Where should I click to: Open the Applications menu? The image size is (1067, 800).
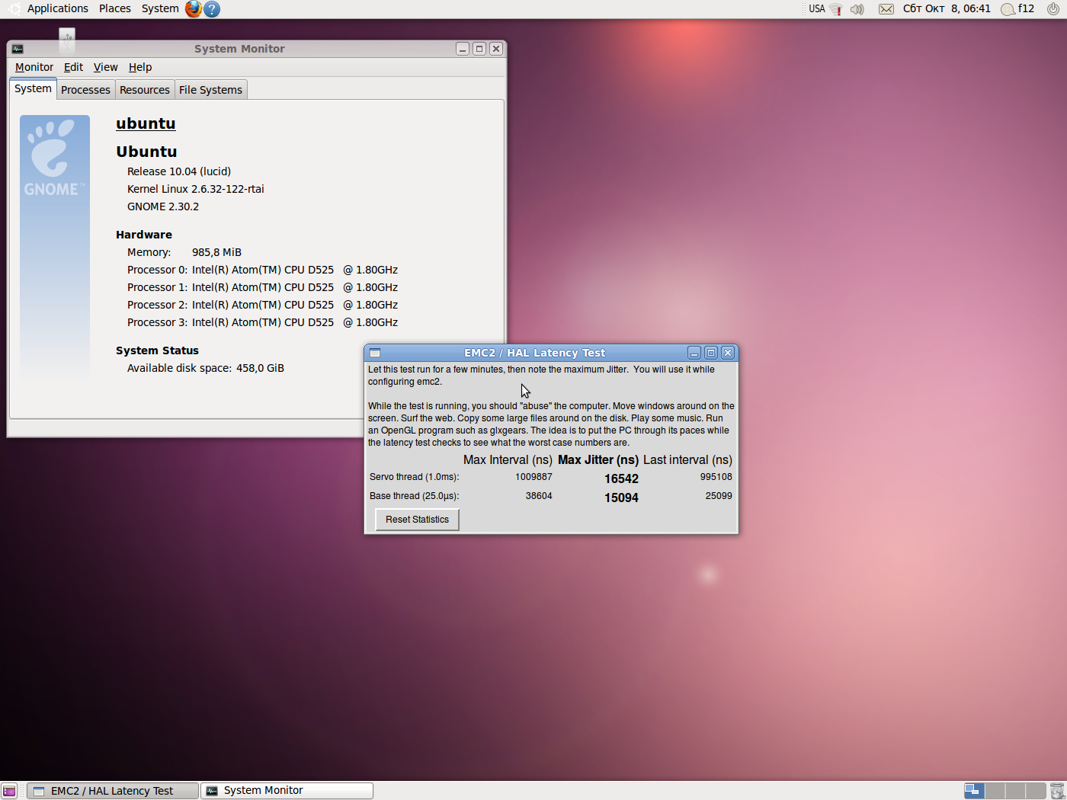tap(58, 8)
